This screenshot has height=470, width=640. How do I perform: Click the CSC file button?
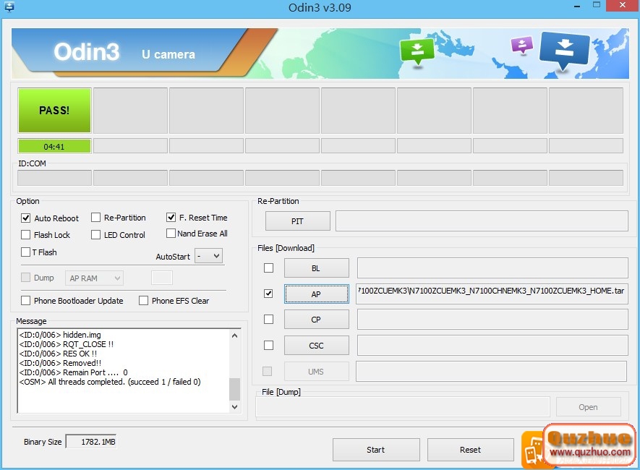click(x=316, y=346)
